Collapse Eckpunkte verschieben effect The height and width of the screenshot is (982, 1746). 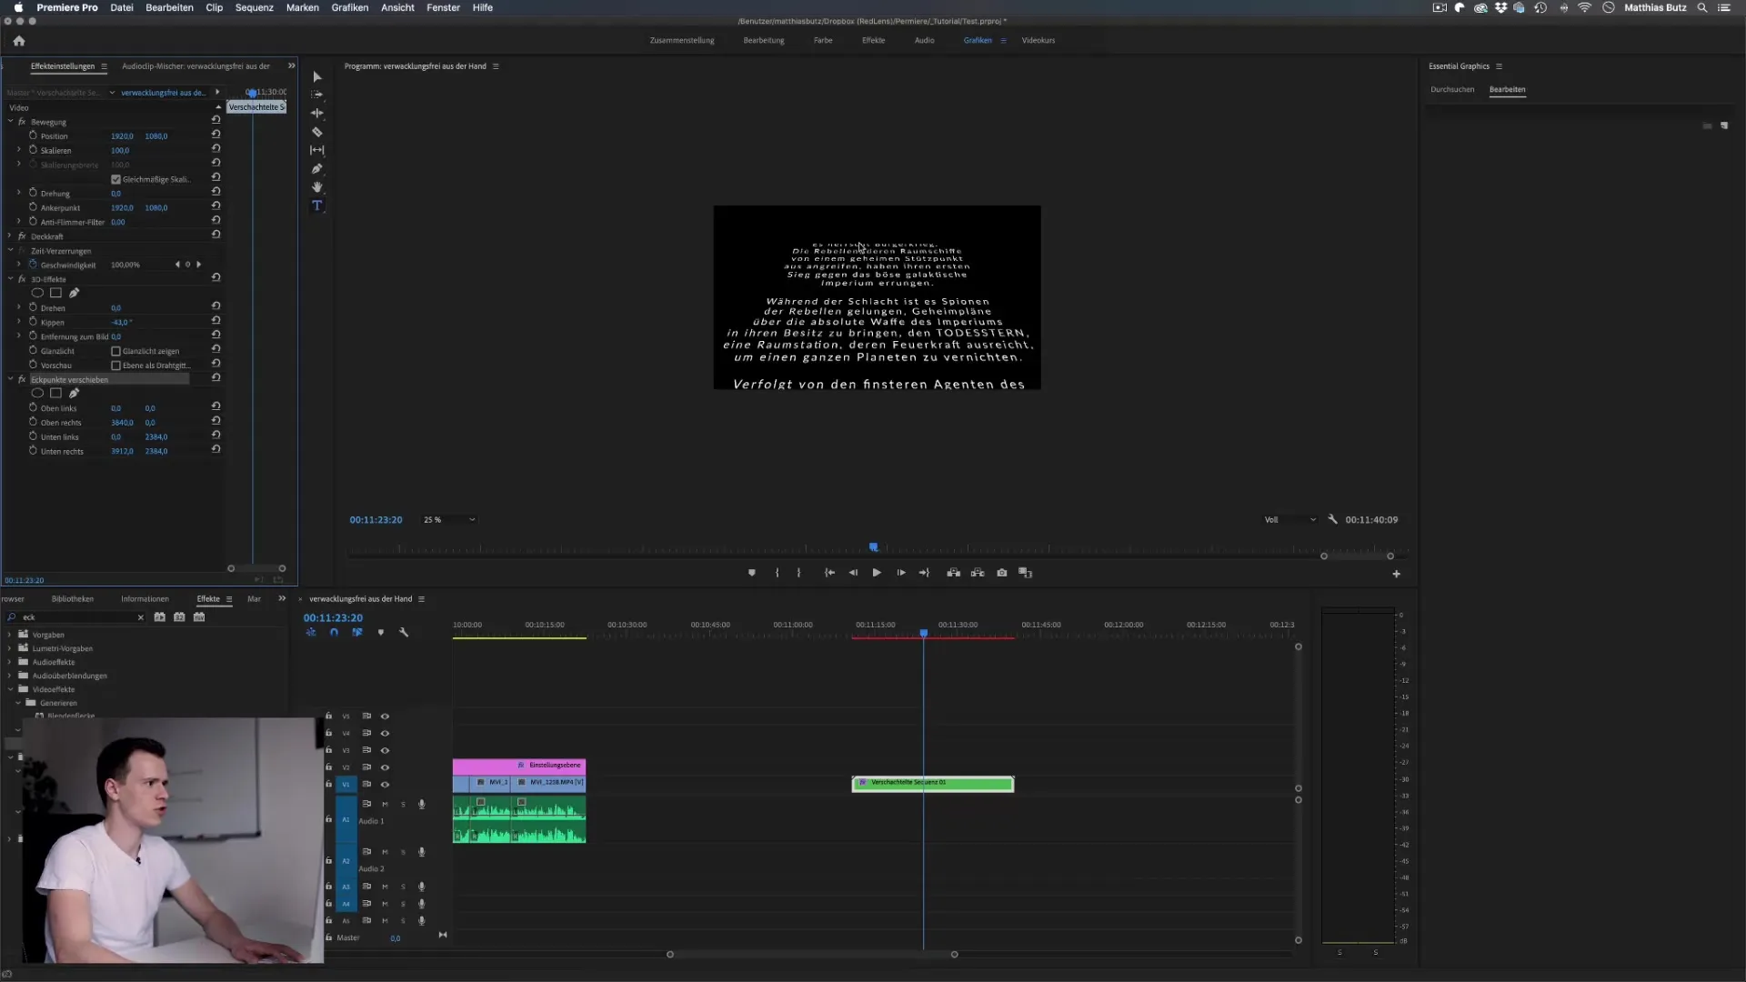click(x=10, y=379)
